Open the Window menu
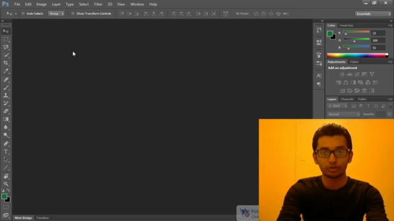The image size is (394, 221). (137, 4)
